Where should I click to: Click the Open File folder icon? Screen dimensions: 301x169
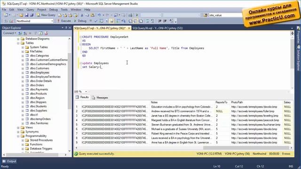pos(21,15)
